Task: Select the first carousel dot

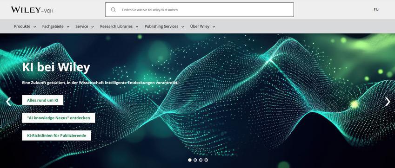Action: click(x=190, y=160)
